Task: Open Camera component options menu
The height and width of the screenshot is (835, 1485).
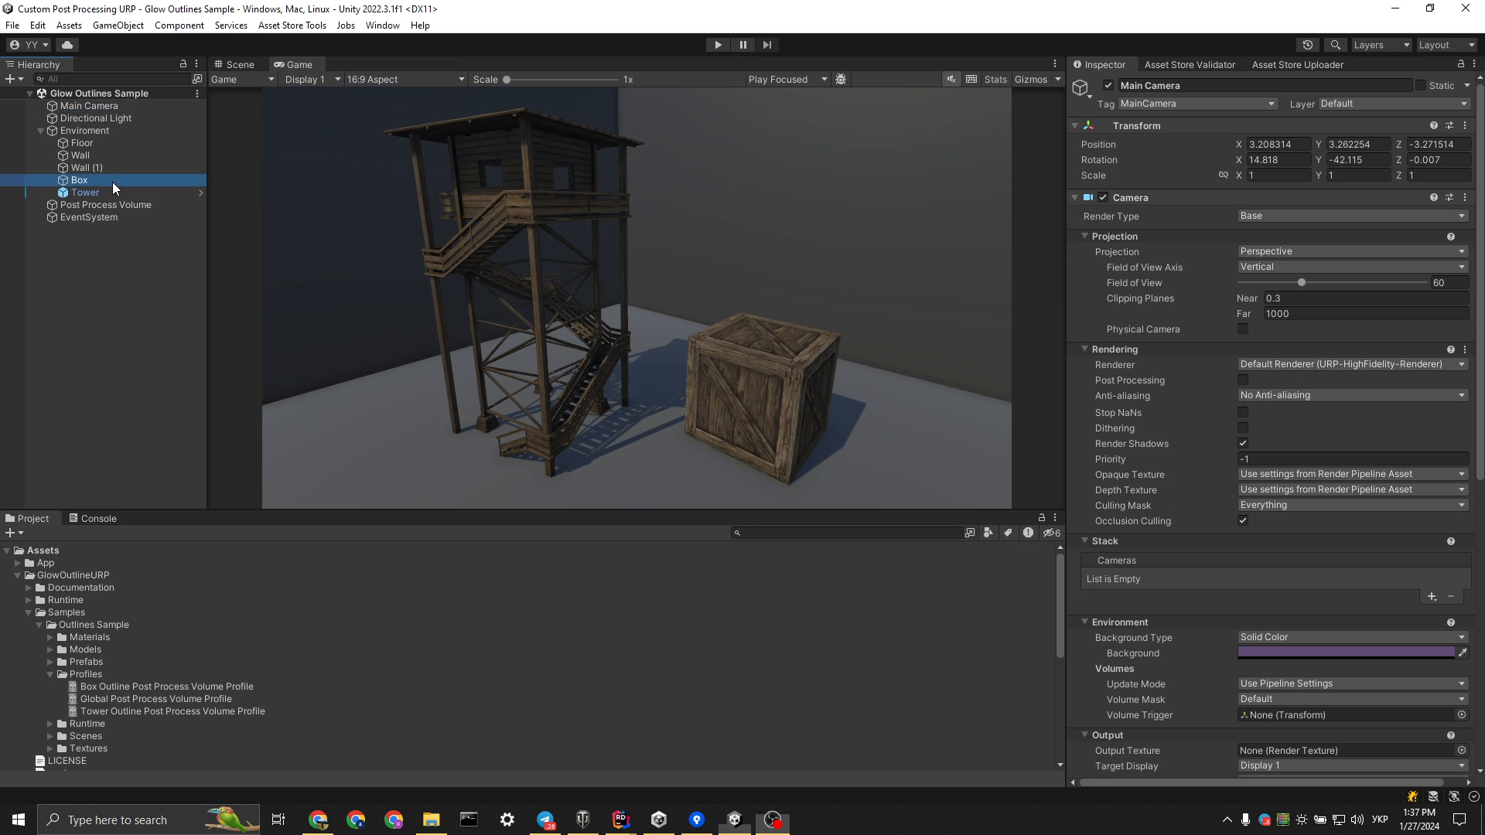Action: point(1465,198)
